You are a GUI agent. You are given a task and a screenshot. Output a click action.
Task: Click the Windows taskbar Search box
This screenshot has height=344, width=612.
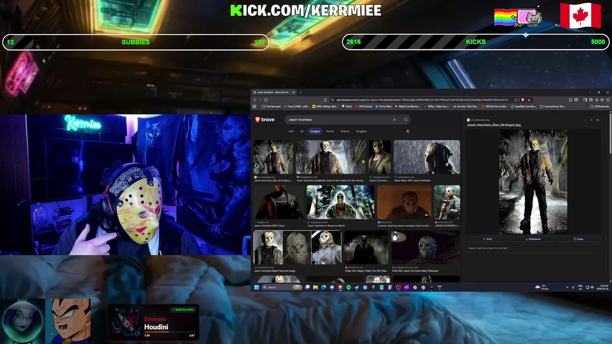(282, 287)
